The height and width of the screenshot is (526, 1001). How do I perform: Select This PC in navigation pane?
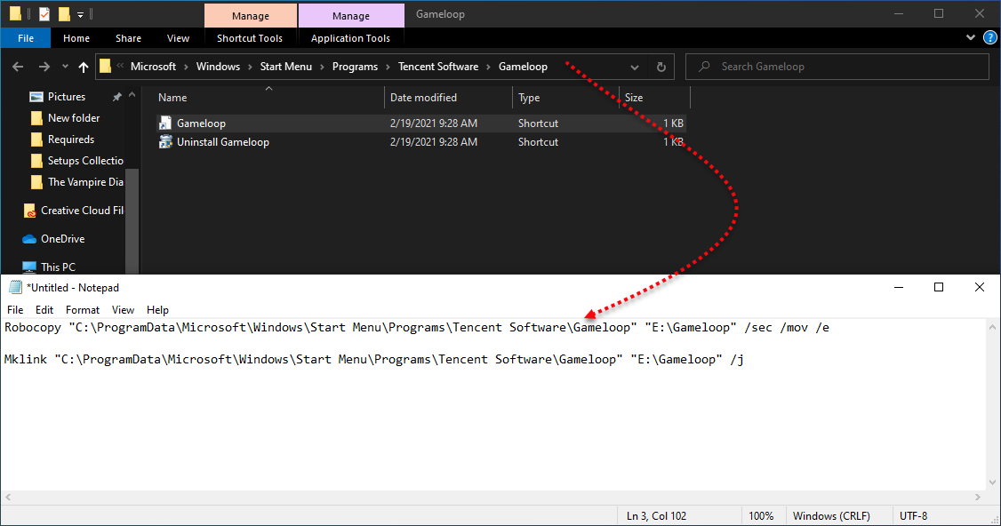tap(58, 267)
